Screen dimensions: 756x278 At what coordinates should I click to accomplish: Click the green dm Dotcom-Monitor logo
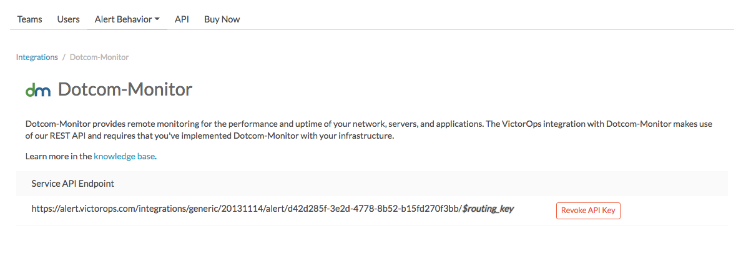pyautogui.click(x=37, y=91)
